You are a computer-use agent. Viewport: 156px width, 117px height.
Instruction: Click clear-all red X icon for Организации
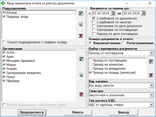81,94
